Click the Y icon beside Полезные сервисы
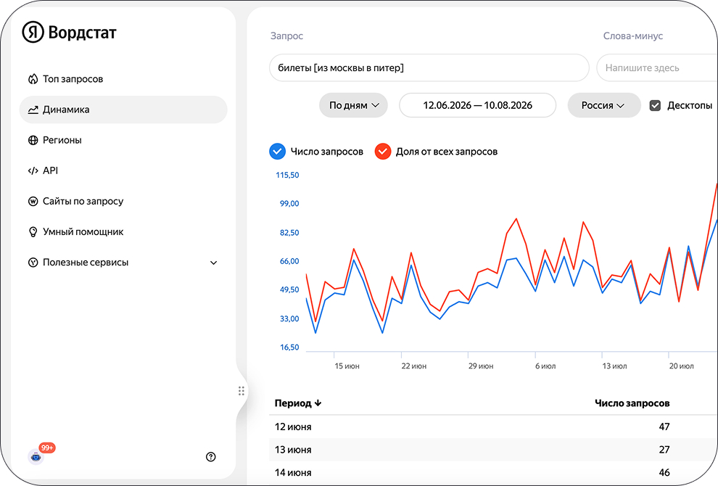This screenshot has width=718, height=486. click(x=33, y=263)
